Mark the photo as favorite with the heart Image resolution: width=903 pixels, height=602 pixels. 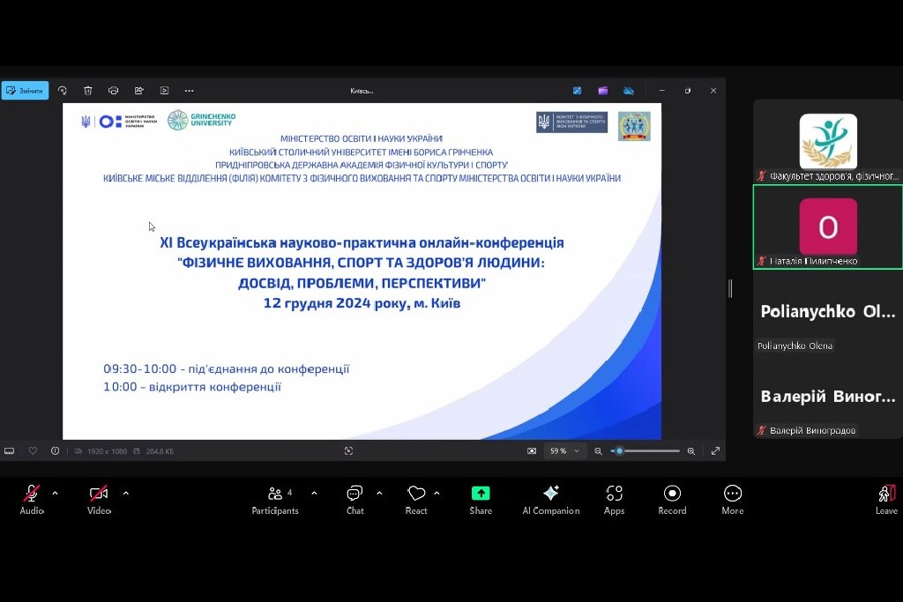click(x=33, y=450)
